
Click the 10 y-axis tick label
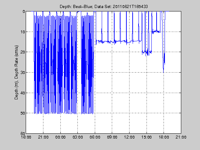[23, 32]
